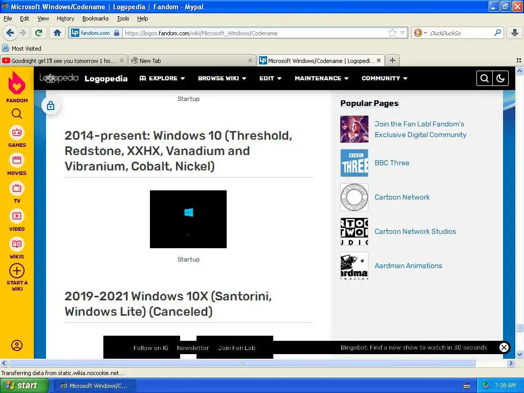Open the browser Home page
The width and height of the screenshot is (524, 393).
point(57,33)
